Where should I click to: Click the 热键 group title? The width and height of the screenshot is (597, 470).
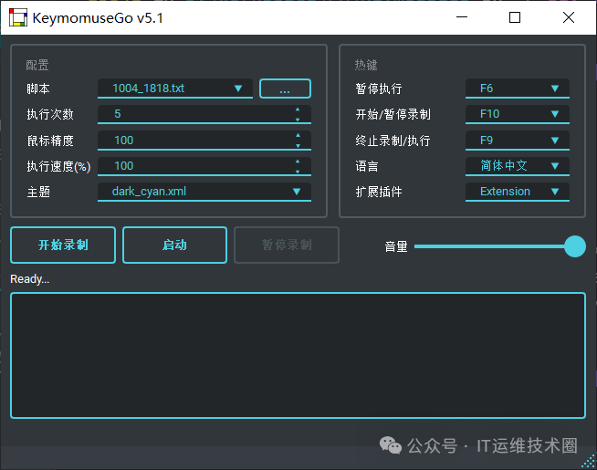[x=366, y=65]
